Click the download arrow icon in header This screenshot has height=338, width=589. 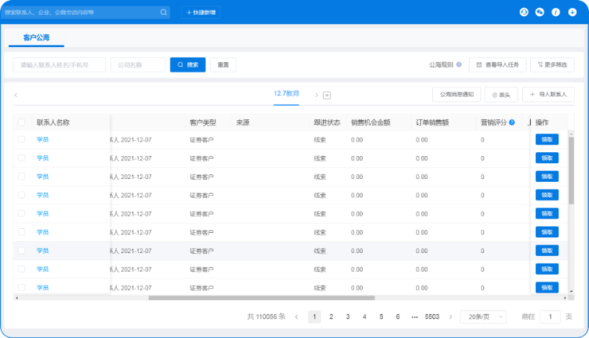click(571, 13)
